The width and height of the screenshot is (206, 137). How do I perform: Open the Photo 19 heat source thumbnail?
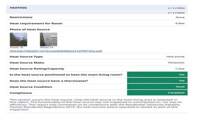(49, 39)
